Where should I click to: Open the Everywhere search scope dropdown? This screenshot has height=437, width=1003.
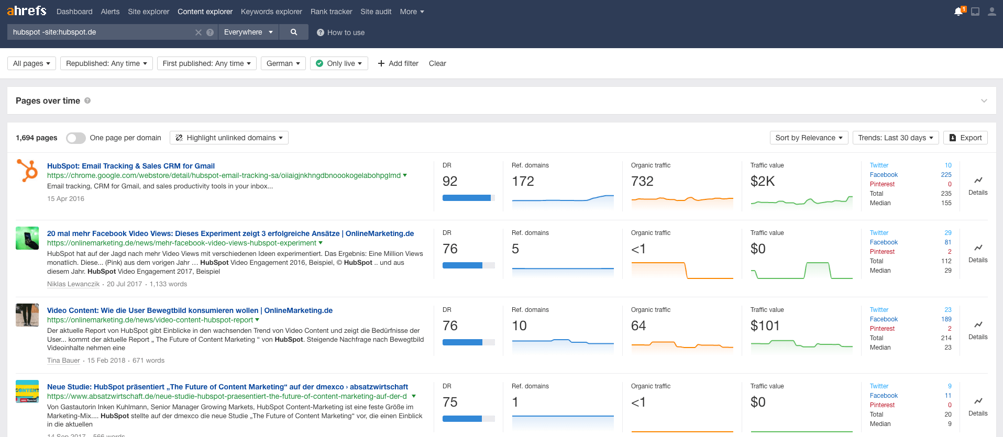coord(248,32)
